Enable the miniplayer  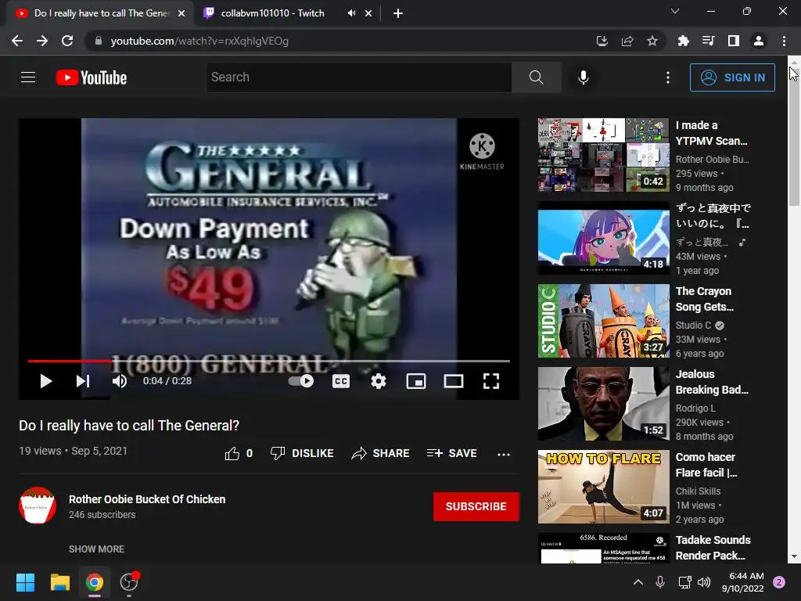click(x=416, y=381)
